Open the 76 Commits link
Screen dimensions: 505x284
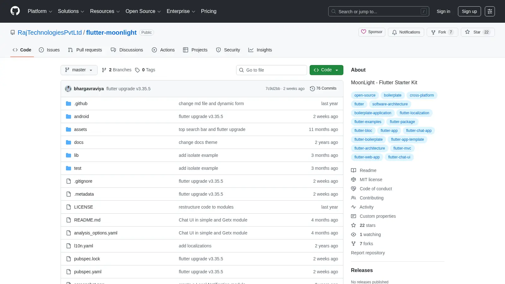point(323,89)
